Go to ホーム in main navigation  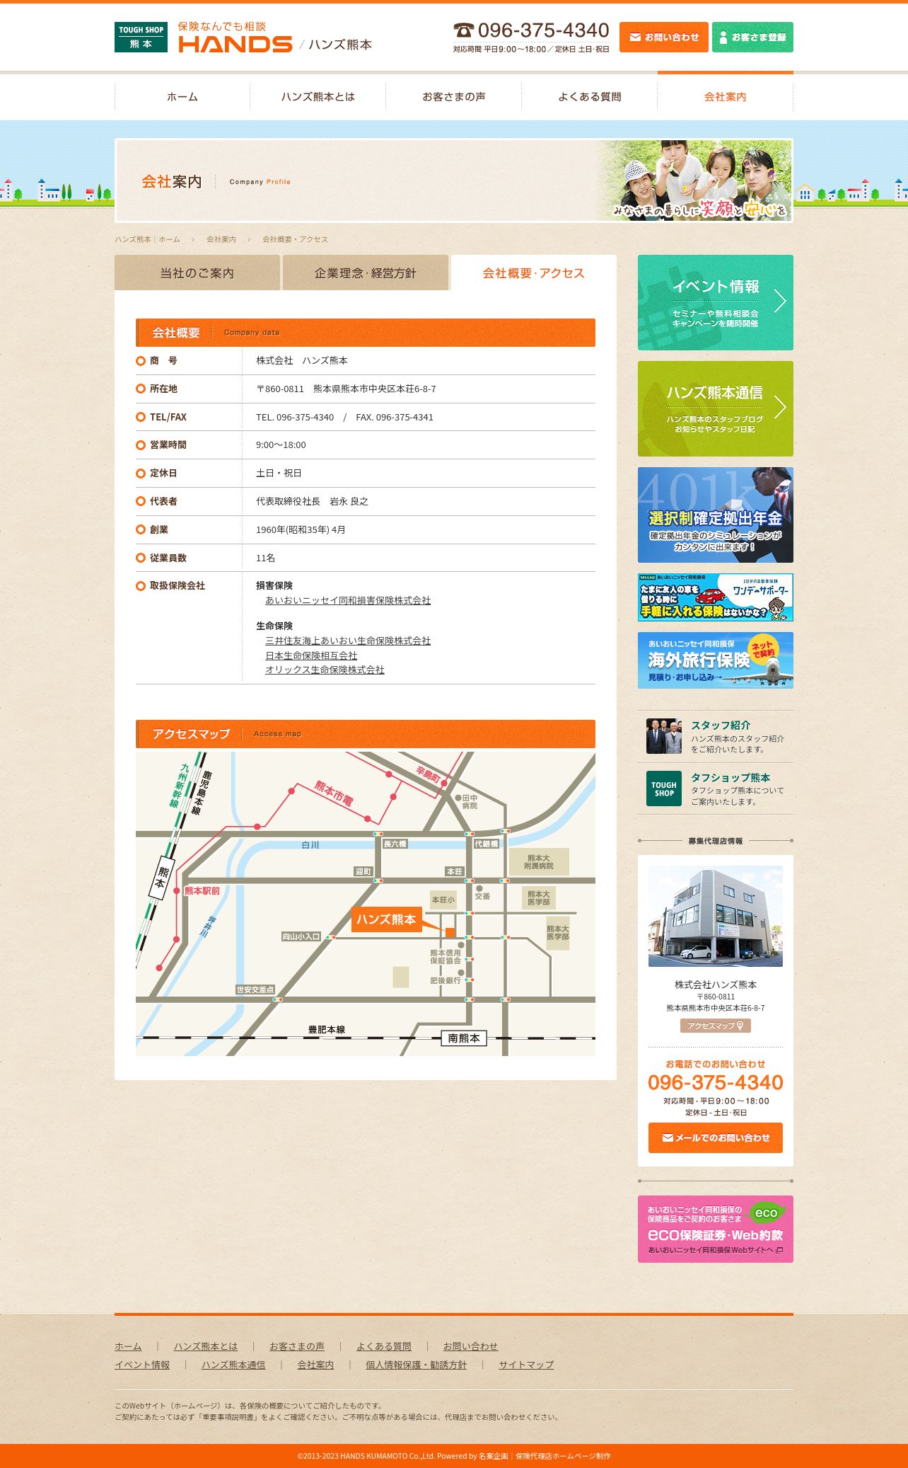(x=182, y=97)
